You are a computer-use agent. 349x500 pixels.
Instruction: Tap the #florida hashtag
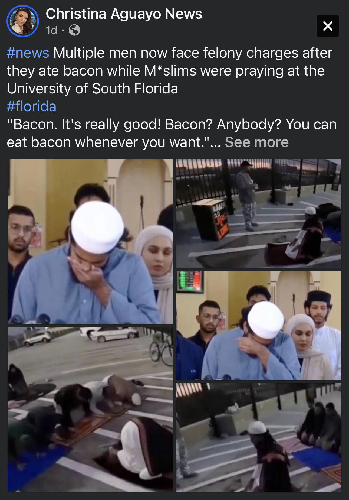coord(31,106)
